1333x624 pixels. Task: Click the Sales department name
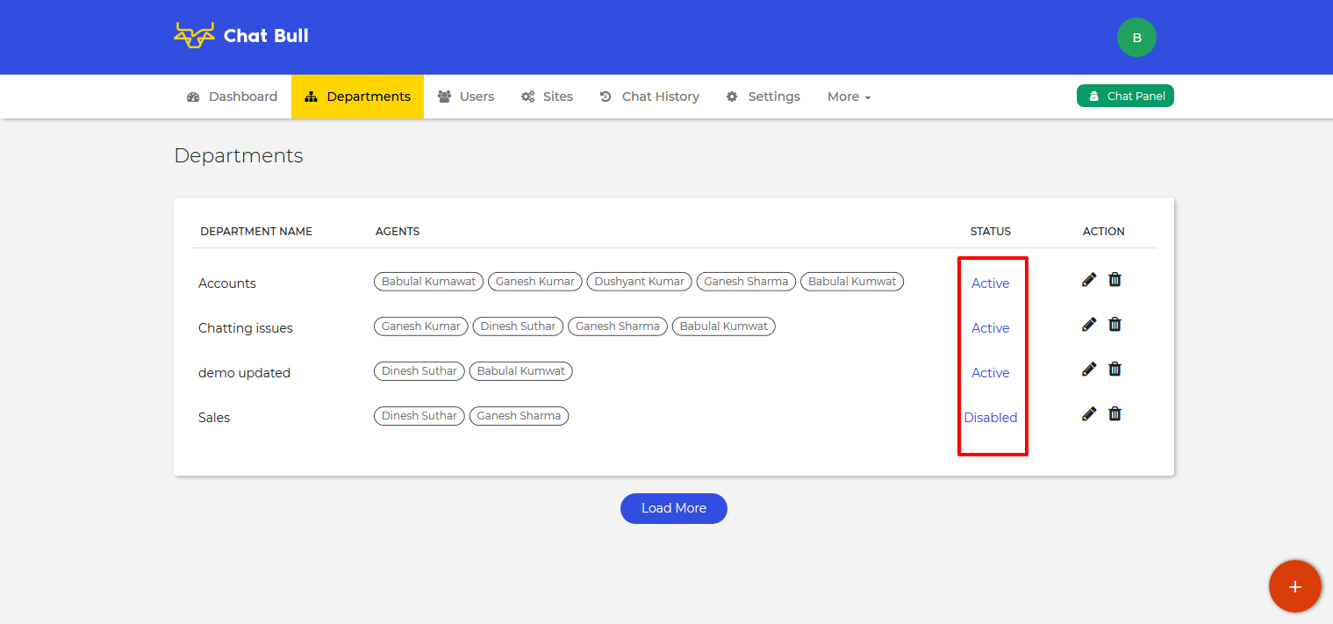[x=214, y=418]
